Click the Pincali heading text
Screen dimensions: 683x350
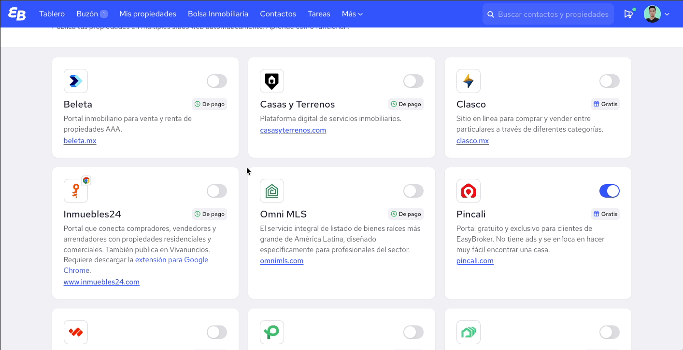coord(471,214)
